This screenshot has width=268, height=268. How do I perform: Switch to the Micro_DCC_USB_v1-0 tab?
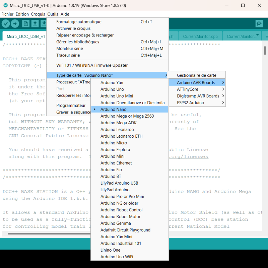pyautogui.click(x=24, y=36)
